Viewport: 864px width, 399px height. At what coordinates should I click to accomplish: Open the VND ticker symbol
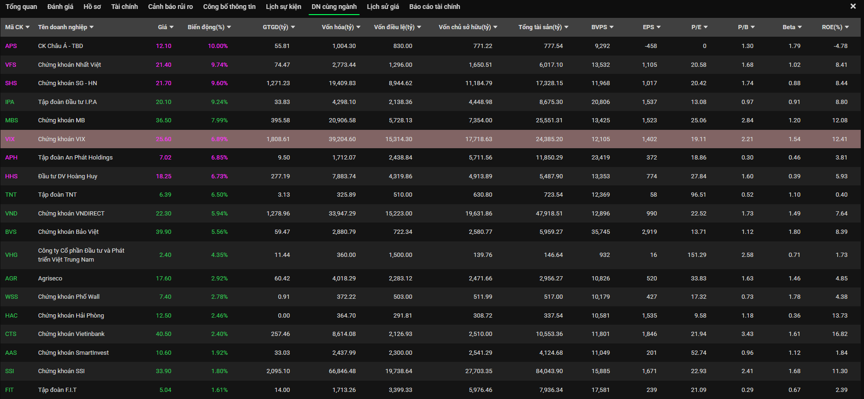click(x=11, y=214)
